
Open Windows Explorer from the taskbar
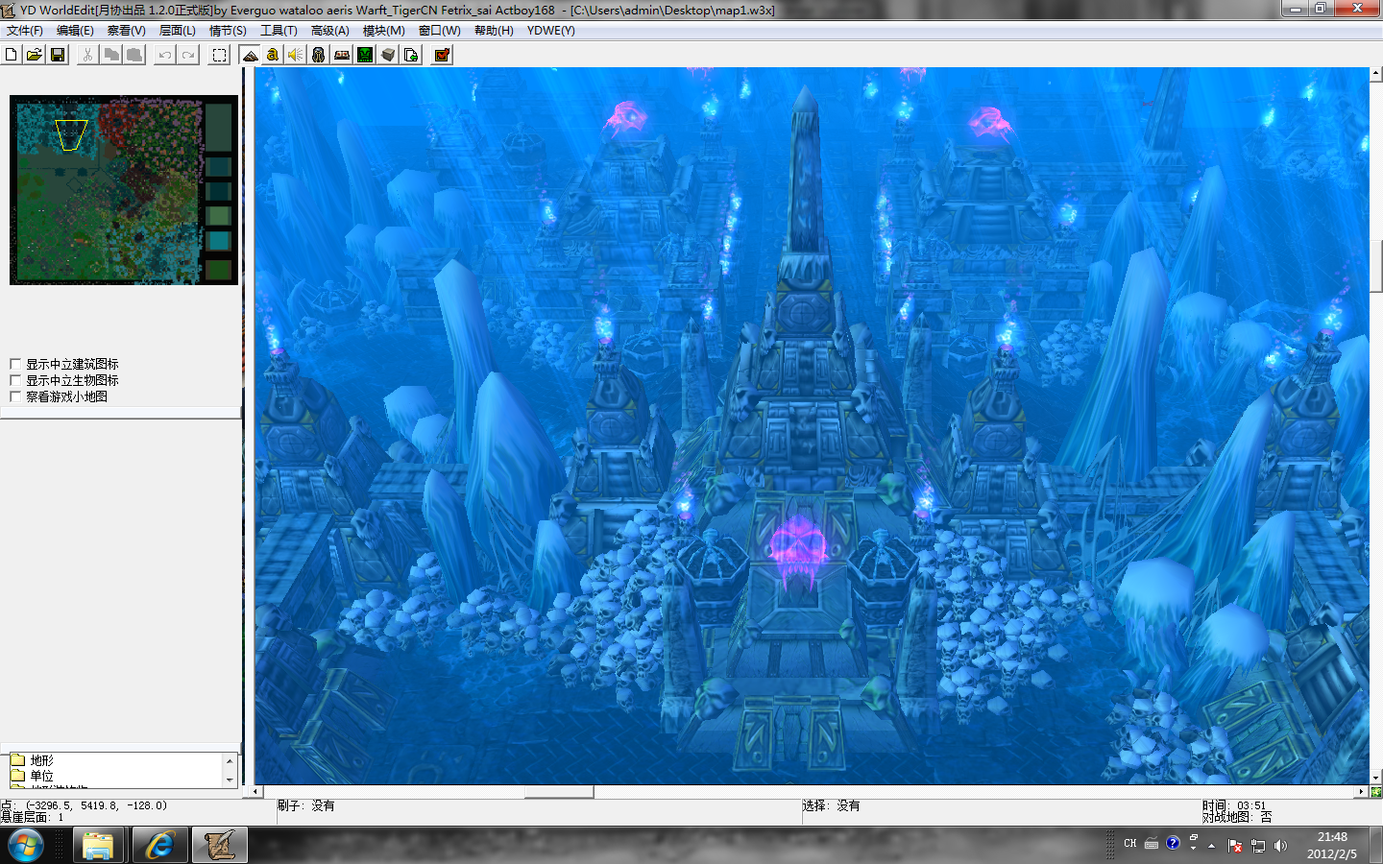coord(98,846)
